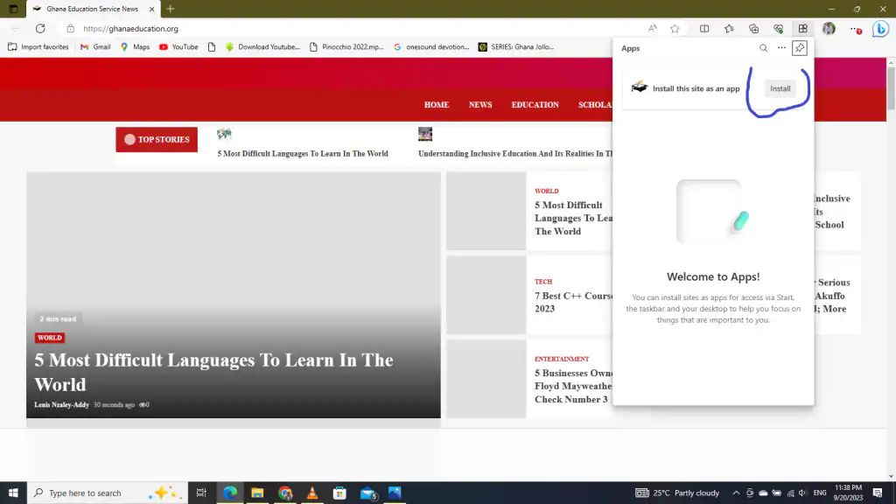Open Settings and more ellipsis menu
The image size is (896, 504).
[x=853, y=28]
